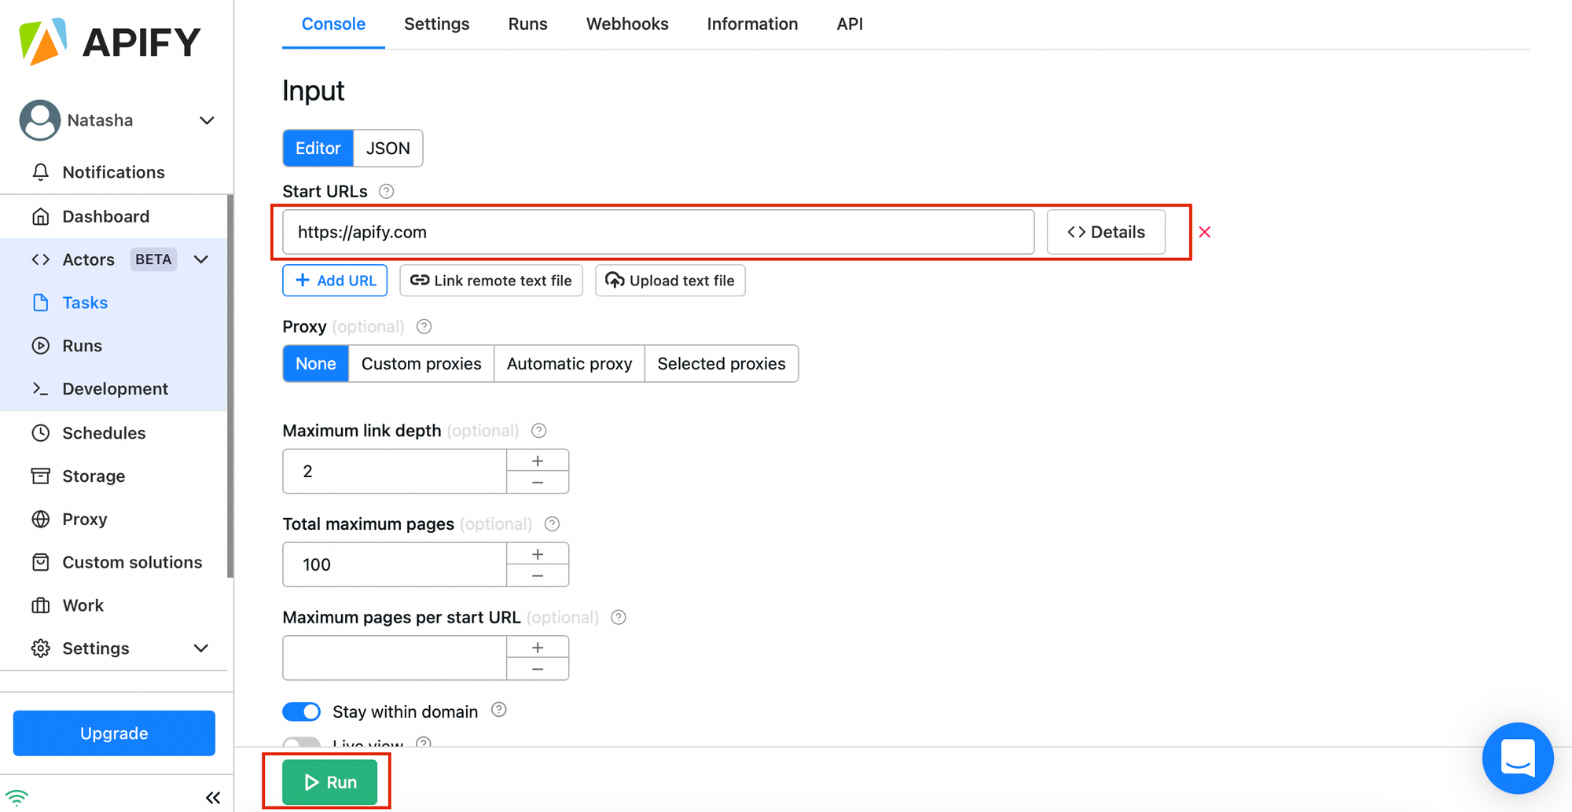The image size is (1572, 812).
Task: Switch to the API tab
Action: click(x=850, y=24)
